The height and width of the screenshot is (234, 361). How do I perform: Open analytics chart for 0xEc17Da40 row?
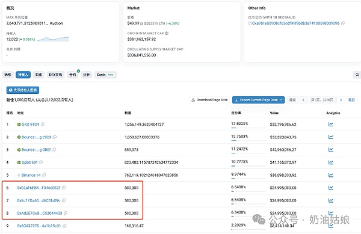coord(330,200)
